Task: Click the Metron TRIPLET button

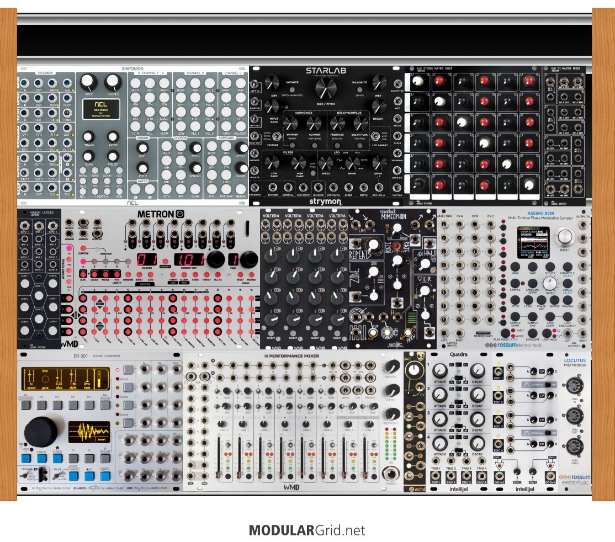Action: click(x=206, y=274)
